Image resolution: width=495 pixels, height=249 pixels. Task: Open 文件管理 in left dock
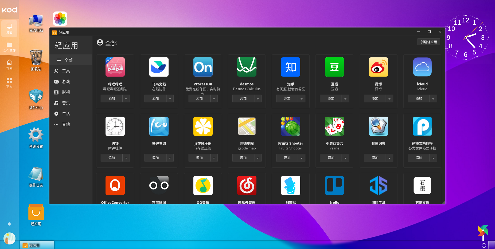click(x=9, y=47)
